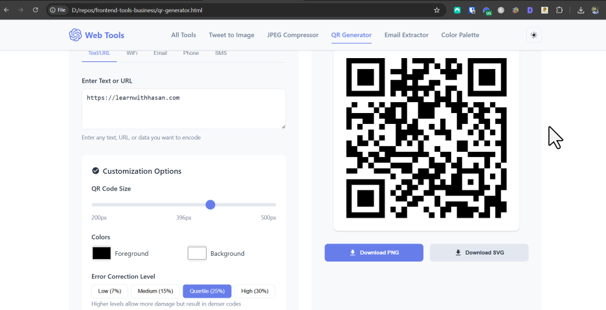This screenshot has height=310, width=606.
Task: Click the textarea resize grip corner
Action: pos(284,127)
